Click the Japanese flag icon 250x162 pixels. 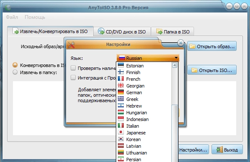point(121,132)
